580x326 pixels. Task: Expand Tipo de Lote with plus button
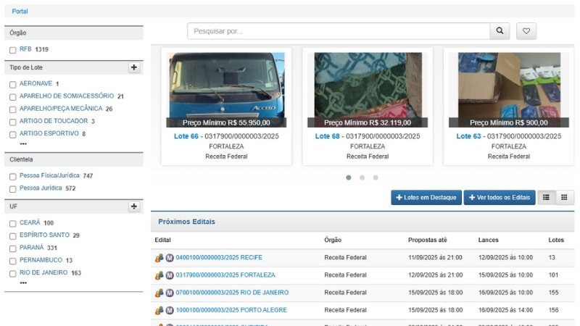coord(133,67)
